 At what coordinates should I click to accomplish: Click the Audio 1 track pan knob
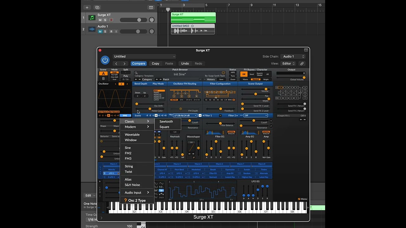(152, 31)
